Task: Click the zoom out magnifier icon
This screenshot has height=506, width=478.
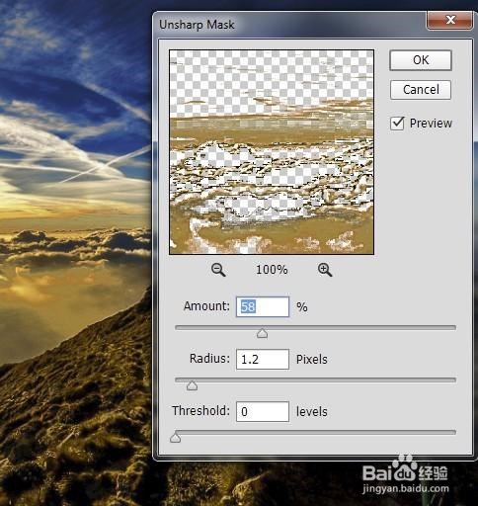Action: [218, 270]
